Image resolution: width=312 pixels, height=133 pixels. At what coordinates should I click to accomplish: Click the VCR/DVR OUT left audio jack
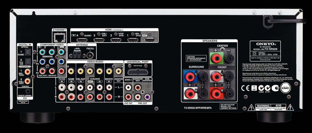pyautogui.click(x=90, y=88)
